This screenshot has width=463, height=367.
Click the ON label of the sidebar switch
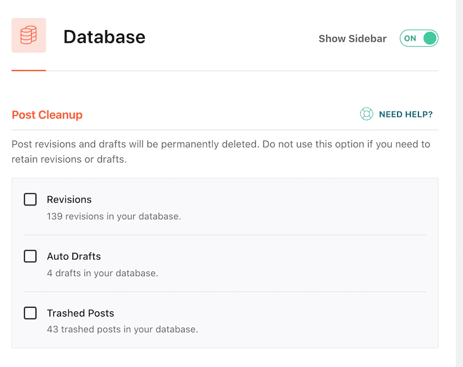tap(410, 38)
